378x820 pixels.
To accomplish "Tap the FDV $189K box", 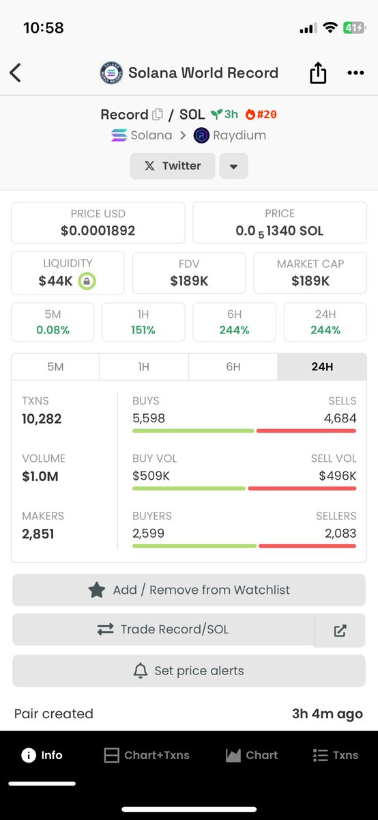I will [x=188, y=273].
